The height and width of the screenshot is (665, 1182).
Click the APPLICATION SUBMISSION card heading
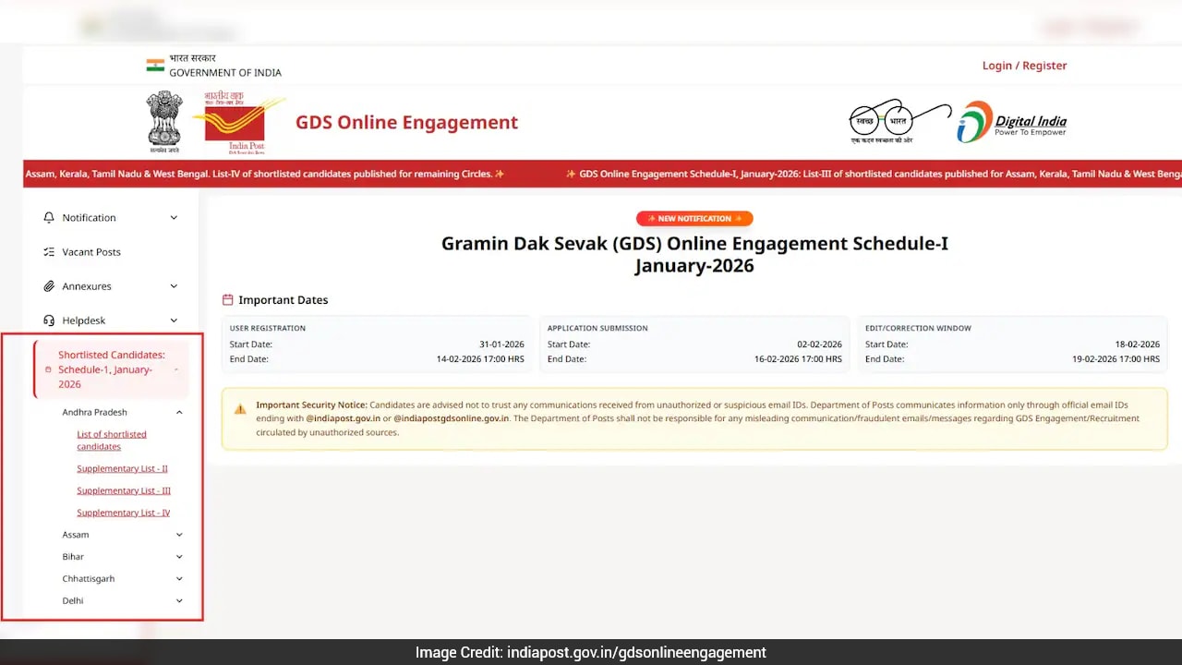(x=597, y=328)
